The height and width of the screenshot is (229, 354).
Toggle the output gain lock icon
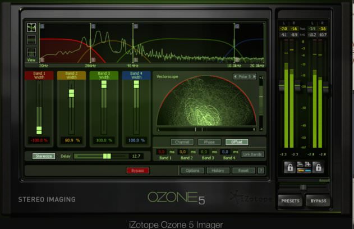pyautogui.click(x=318, y=167)
